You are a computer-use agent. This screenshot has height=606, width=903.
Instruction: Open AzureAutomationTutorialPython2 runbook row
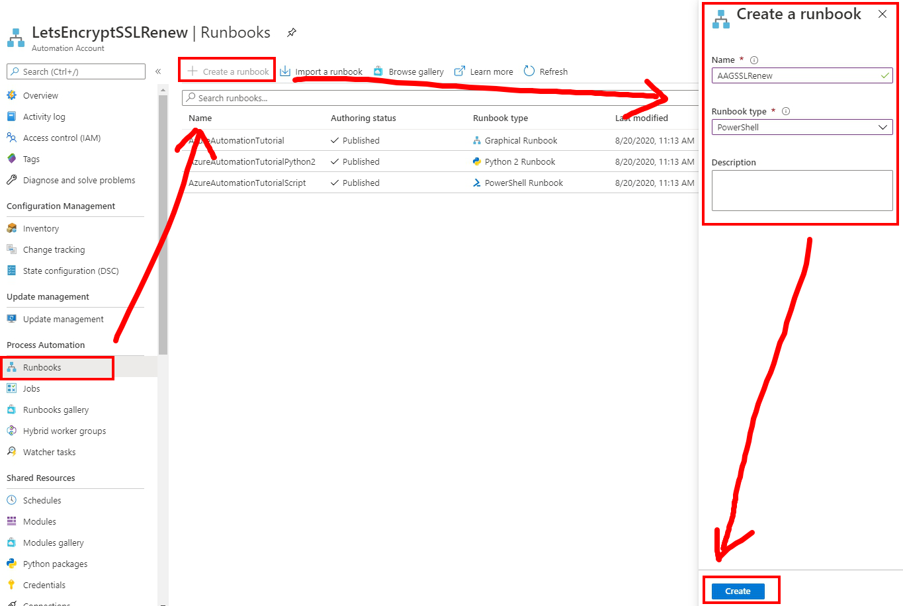[x=440, y=161]
